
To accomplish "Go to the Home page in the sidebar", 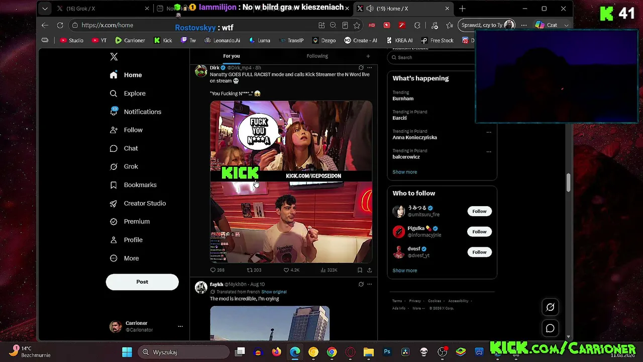I will pos(126,75).
